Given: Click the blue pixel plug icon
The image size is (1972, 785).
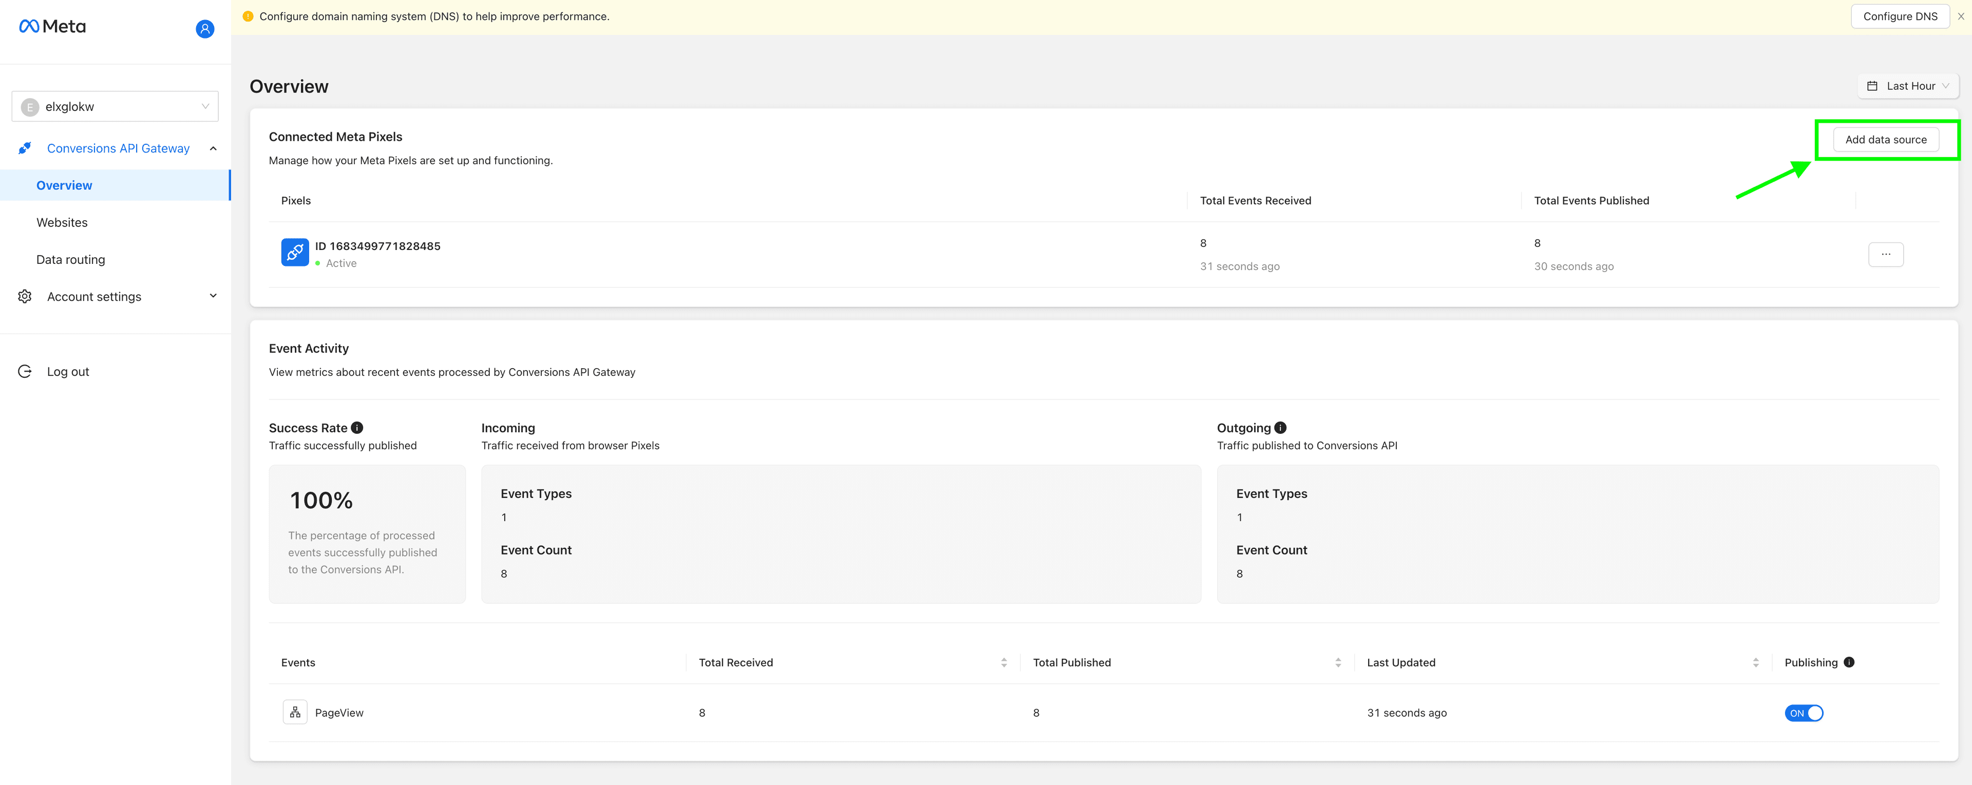Looking at the screenshot, I should (x=295, y=253).
